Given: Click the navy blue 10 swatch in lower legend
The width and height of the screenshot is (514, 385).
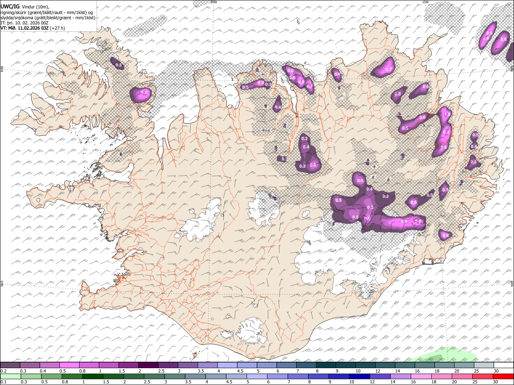Looking at the screenshot, I should (359, 376).
